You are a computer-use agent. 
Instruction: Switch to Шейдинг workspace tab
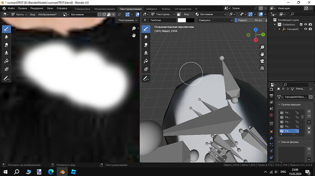pos(152,9)
